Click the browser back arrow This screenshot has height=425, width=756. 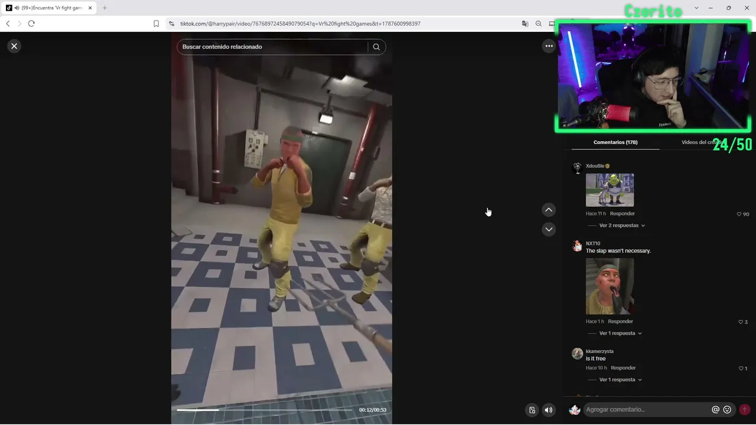(x=8, y=24)
